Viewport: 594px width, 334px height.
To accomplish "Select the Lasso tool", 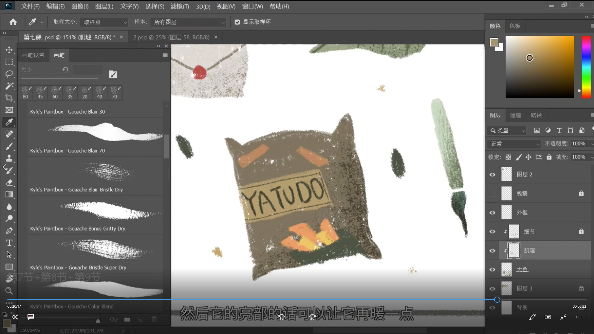I will [x=9, y=74].
